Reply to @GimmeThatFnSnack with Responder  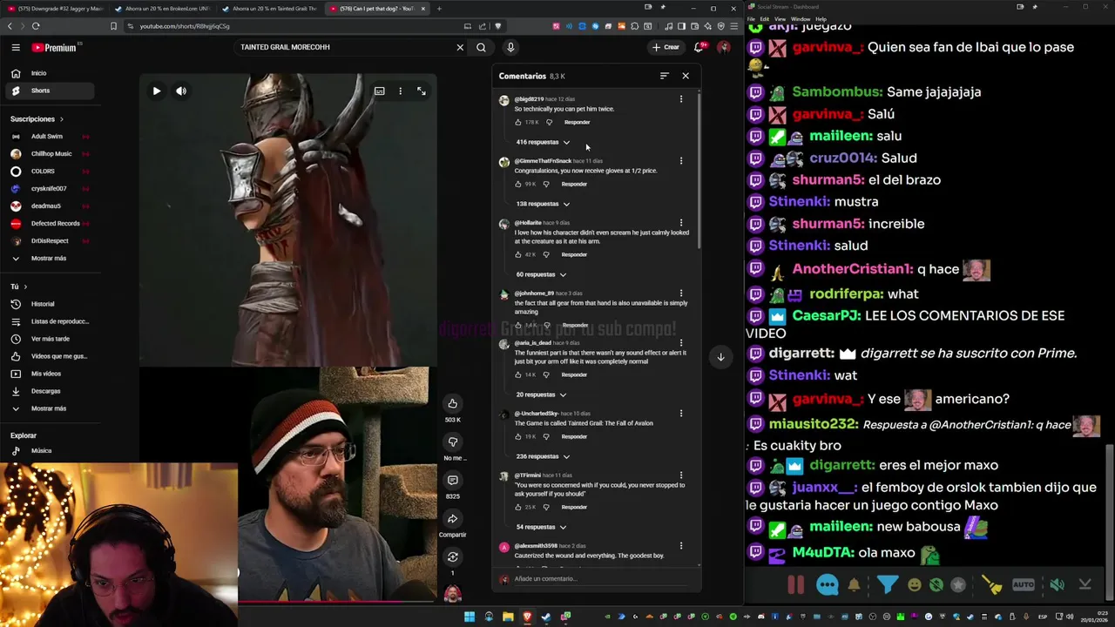[574, 184]
